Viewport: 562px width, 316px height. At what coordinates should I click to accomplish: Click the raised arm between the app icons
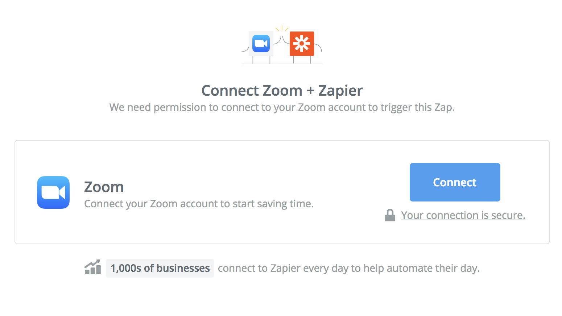[x=282, y=40]
